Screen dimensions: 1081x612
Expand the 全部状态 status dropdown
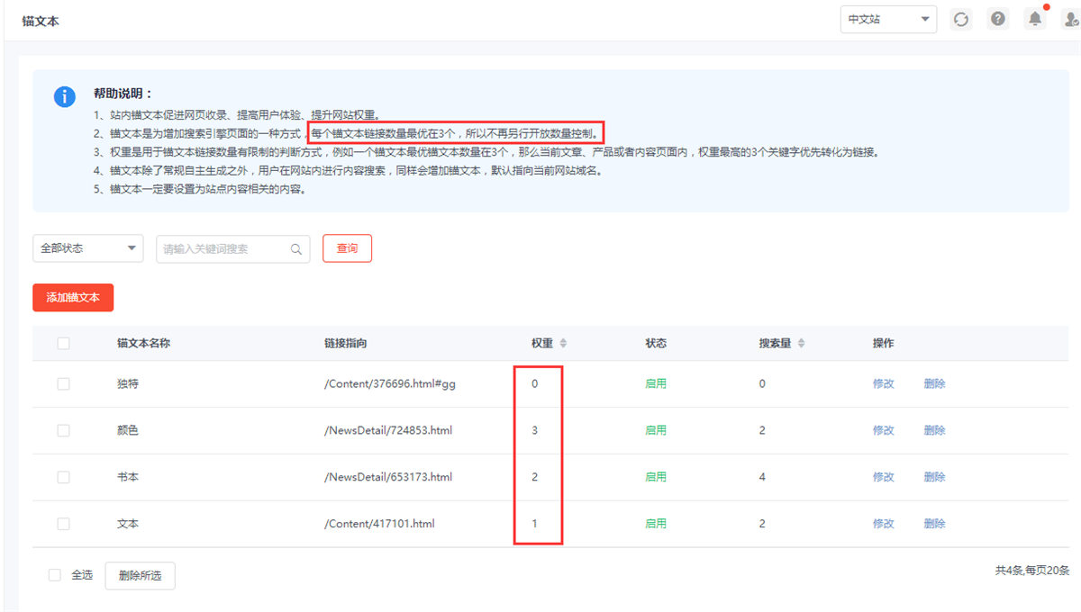87,248
